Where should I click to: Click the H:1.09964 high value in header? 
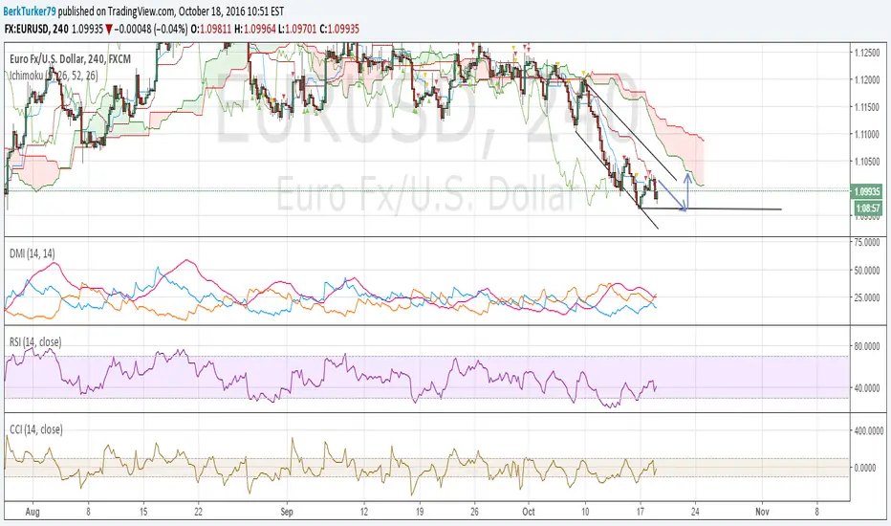pyautogui.click(x=255, y=29)
